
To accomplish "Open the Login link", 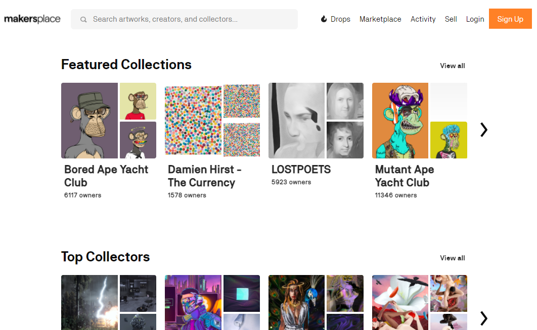I will point(475,19).
